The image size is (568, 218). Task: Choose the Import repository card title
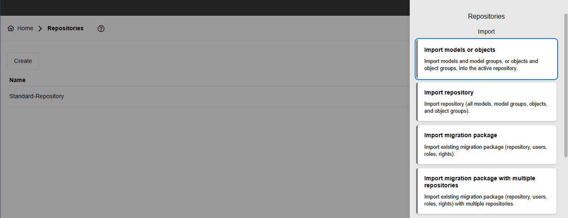coord(449,92)
